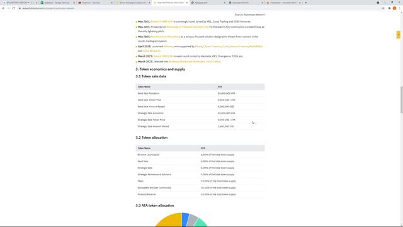This screenshot has height=227, width=403.
Task: Select the 'Seed Sale Allocation' row label
Action: pyautogui.click(x=149, y=93)
